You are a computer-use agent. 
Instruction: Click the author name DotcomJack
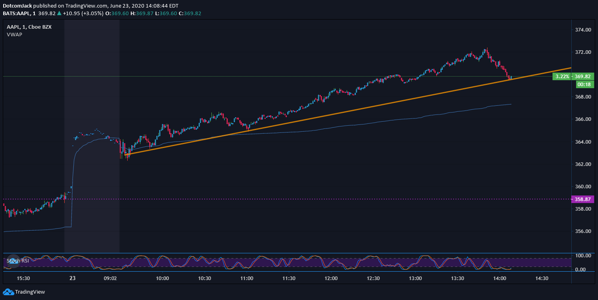(x=18, y=6)
